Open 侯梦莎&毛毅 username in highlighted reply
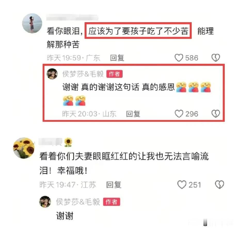The width and height of the screenshot is (238, 231). (83, 74)
